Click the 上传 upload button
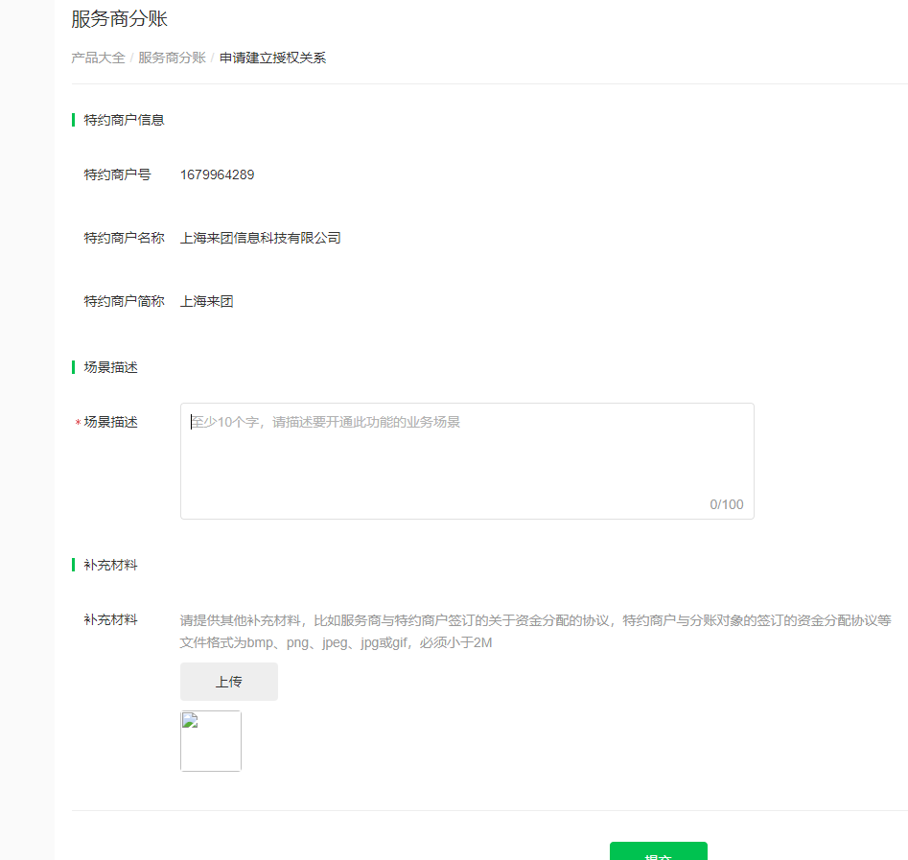This screenshot has height=860, width=908. coord(228,681)
